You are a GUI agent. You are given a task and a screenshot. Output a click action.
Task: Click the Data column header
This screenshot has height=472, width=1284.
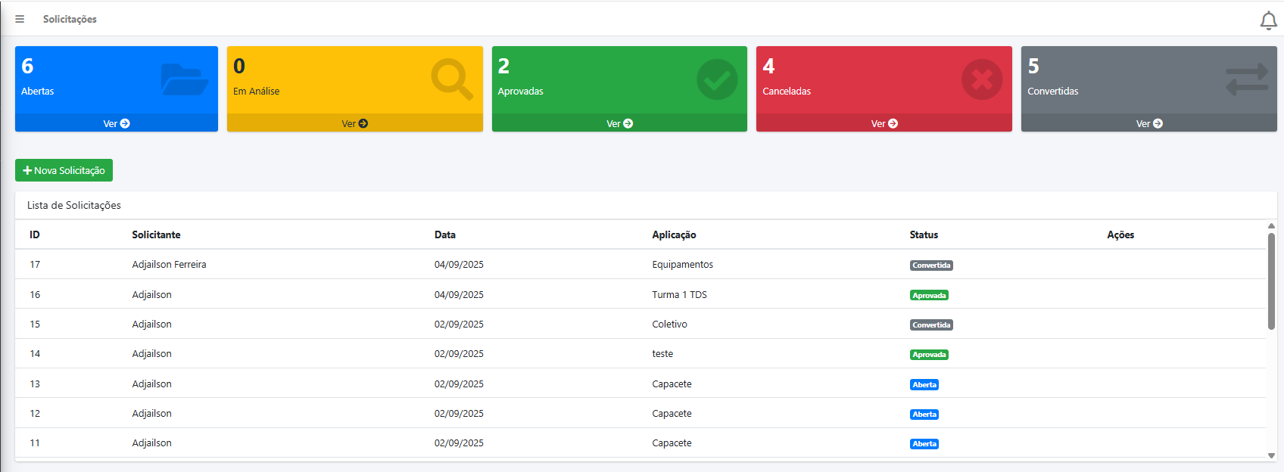[x=445, y=234]
